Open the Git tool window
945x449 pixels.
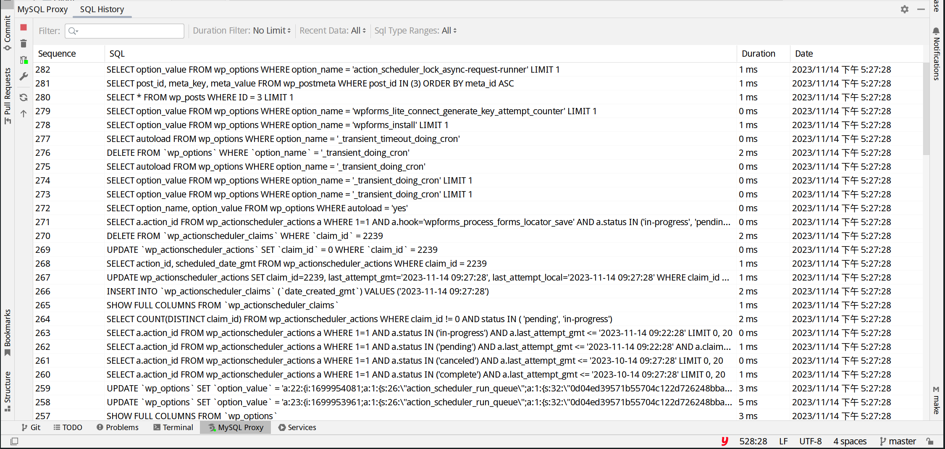coord(31,427)
